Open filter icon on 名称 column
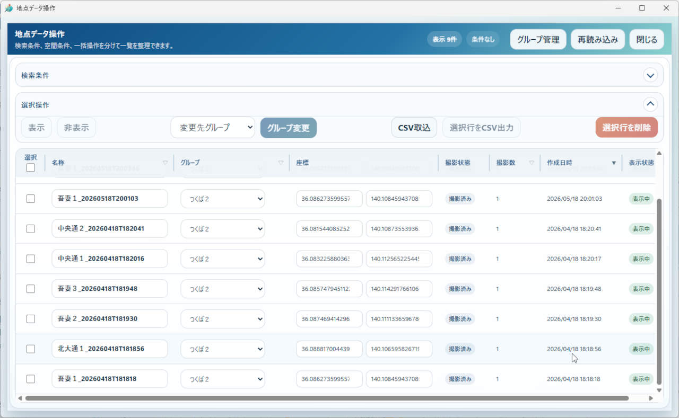The image size is (679, 418). coord(165,163)
